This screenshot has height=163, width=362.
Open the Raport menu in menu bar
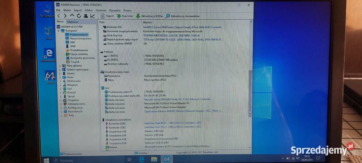[x=78, y=11]
